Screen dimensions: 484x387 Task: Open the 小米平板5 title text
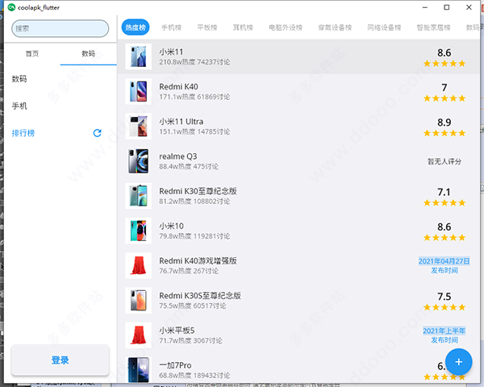pos(177,331)
